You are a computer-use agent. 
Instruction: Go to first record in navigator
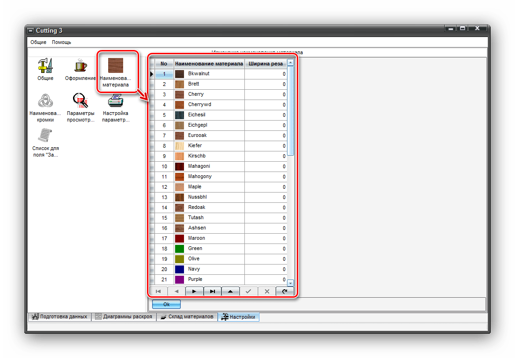pyautogui.click(x=158, y=291)
